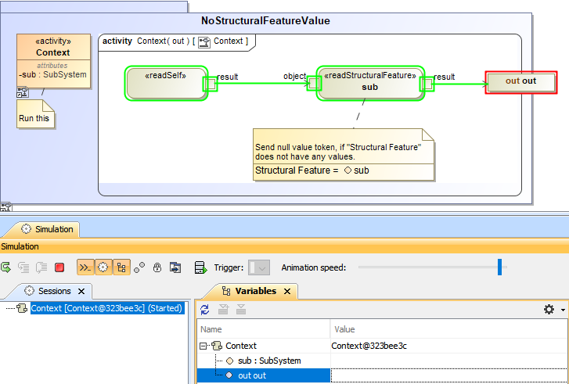Select the readSelf action node

coord(165,84)
